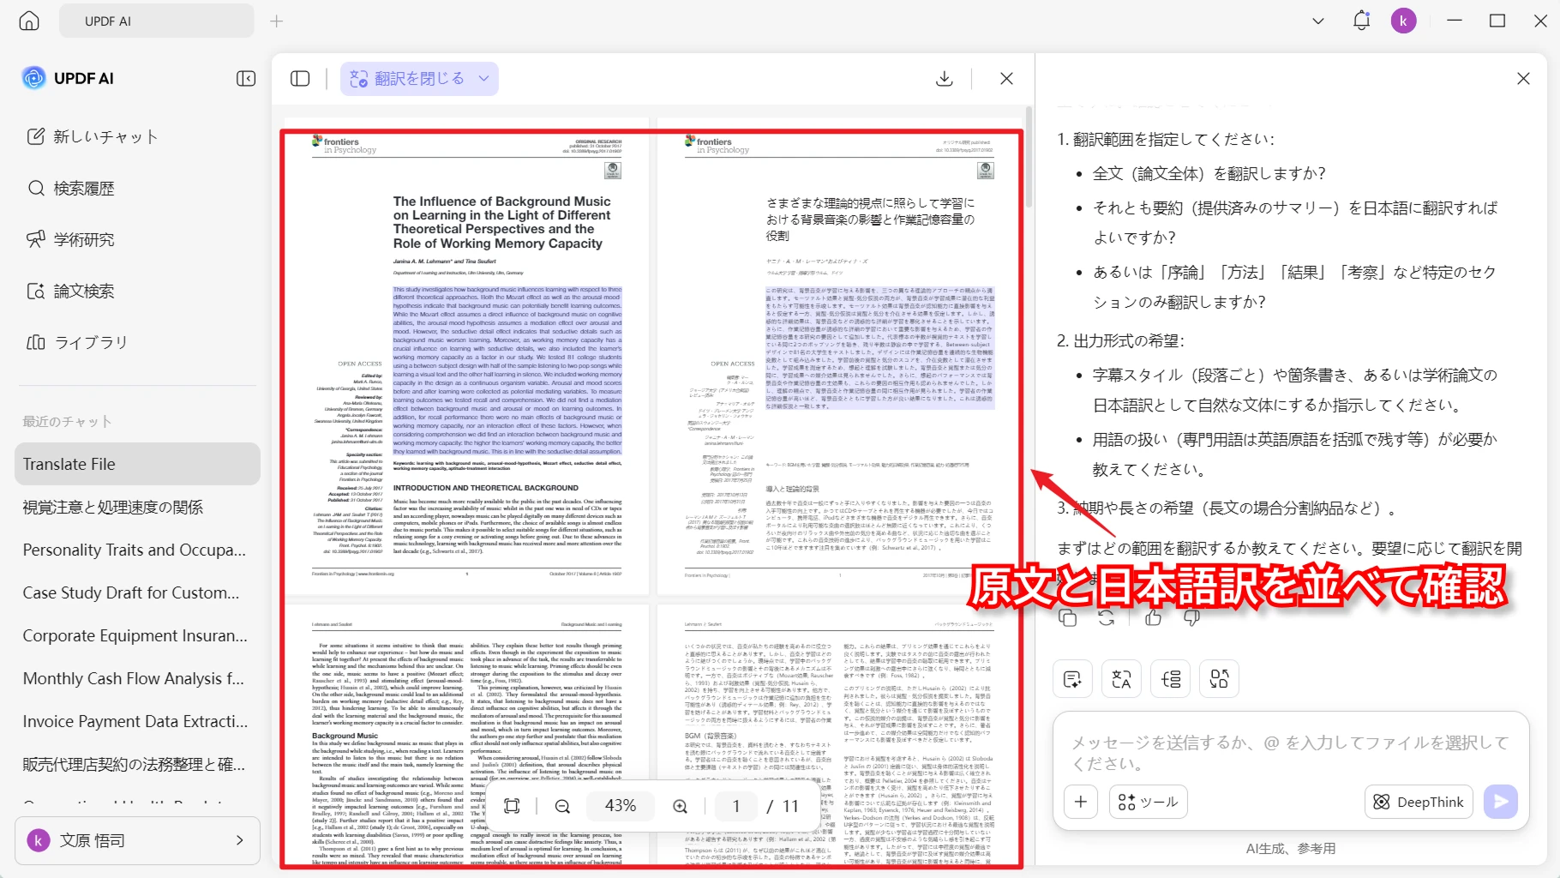The width and height of the screenshot is (1560, 878).
Task: Open the notifications bell
Action: (1361, 21)
